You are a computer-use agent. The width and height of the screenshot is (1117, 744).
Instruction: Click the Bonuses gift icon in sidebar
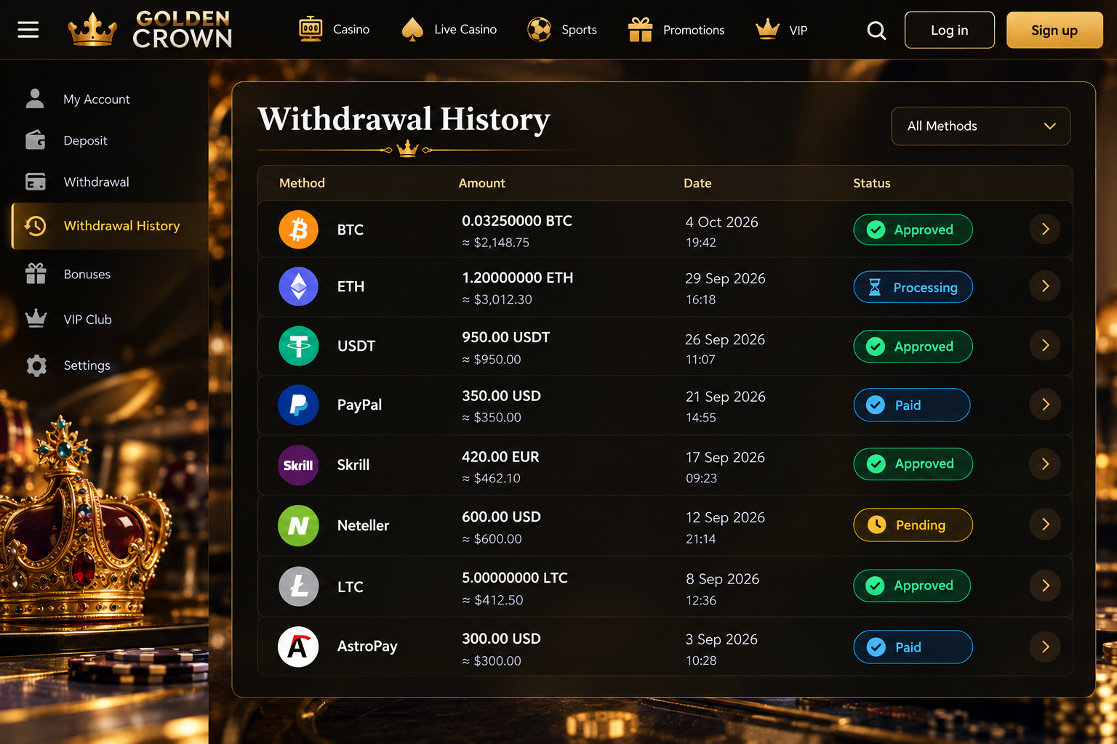pos(36,273)
